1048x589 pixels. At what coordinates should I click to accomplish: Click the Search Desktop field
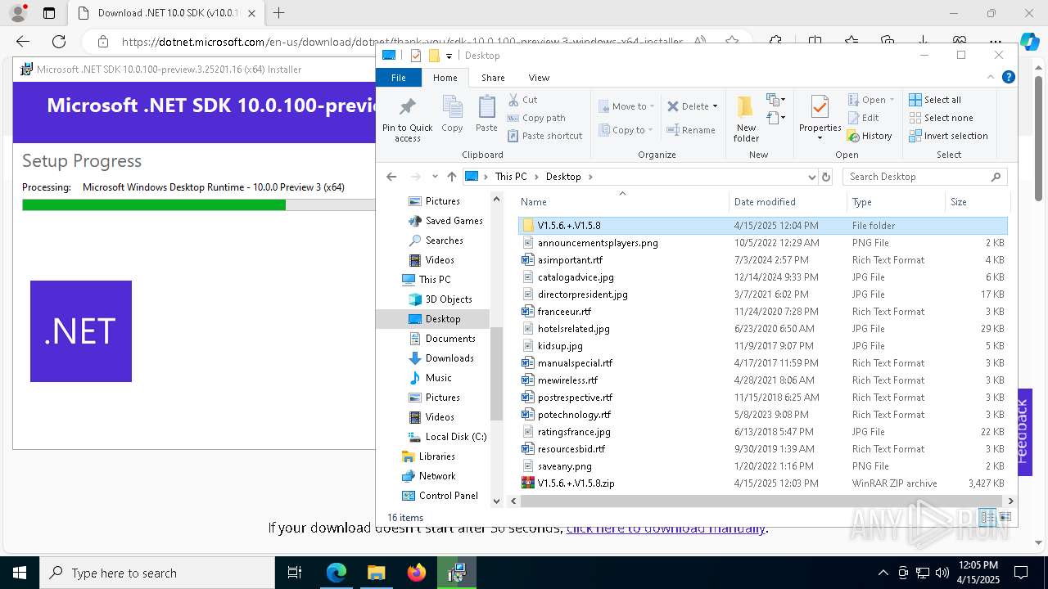tap(925, 177)
